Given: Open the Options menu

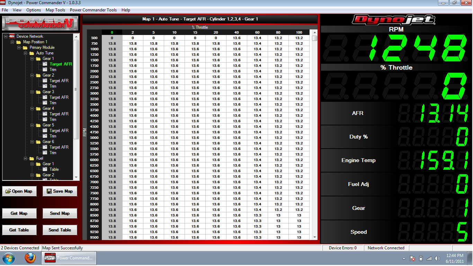Looking at the screenshot, I should coord(34,10).
